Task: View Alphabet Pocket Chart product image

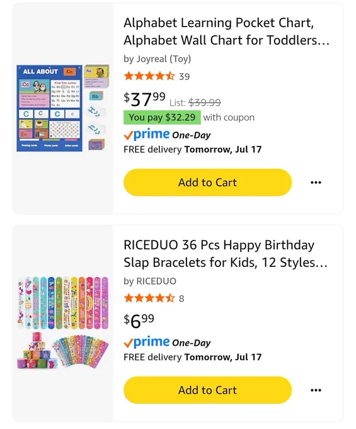Action: click(x=63, y=108)
